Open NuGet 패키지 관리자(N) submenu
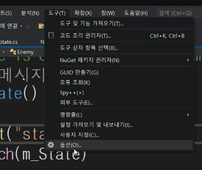This screenshot has width=202, height=170. pos(119,60)
